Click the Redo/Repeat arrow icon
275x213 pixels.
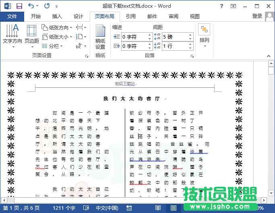pos(47,6)
